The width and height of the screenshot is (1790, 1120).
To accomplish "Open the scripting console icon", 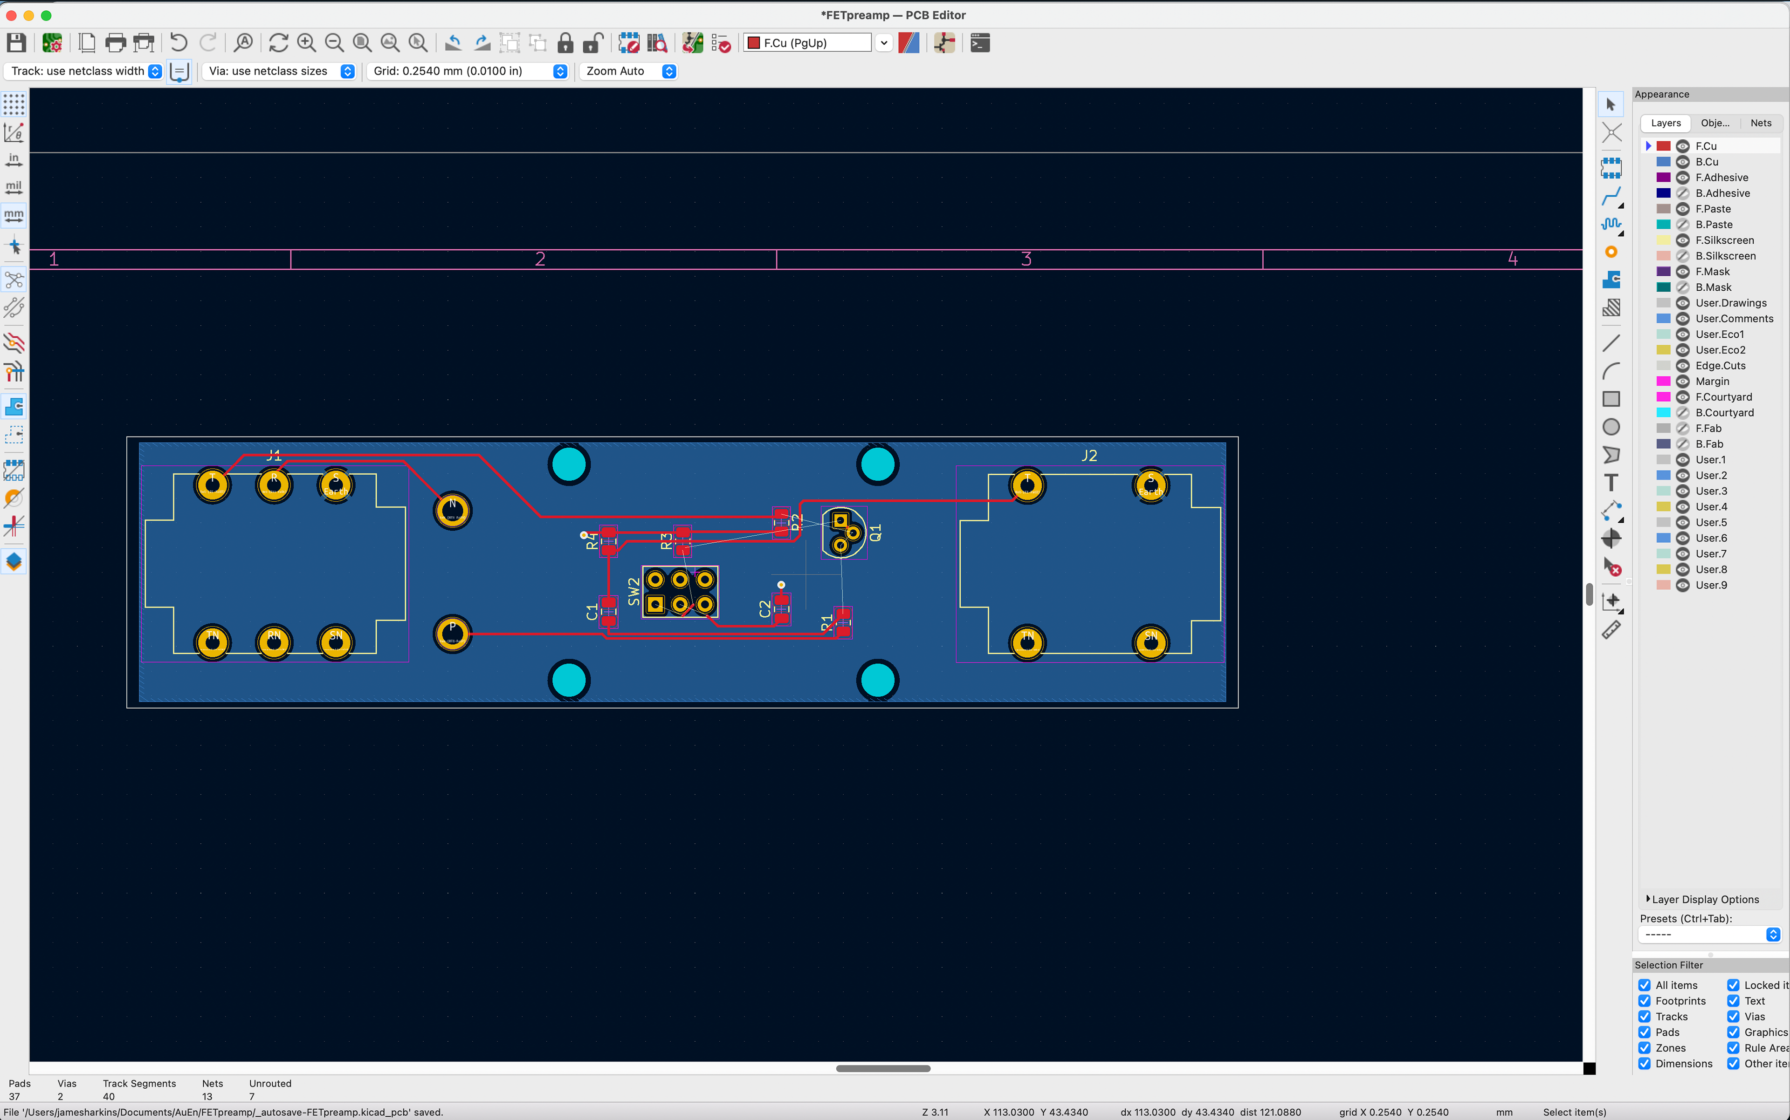I will (x=980, y=43).
